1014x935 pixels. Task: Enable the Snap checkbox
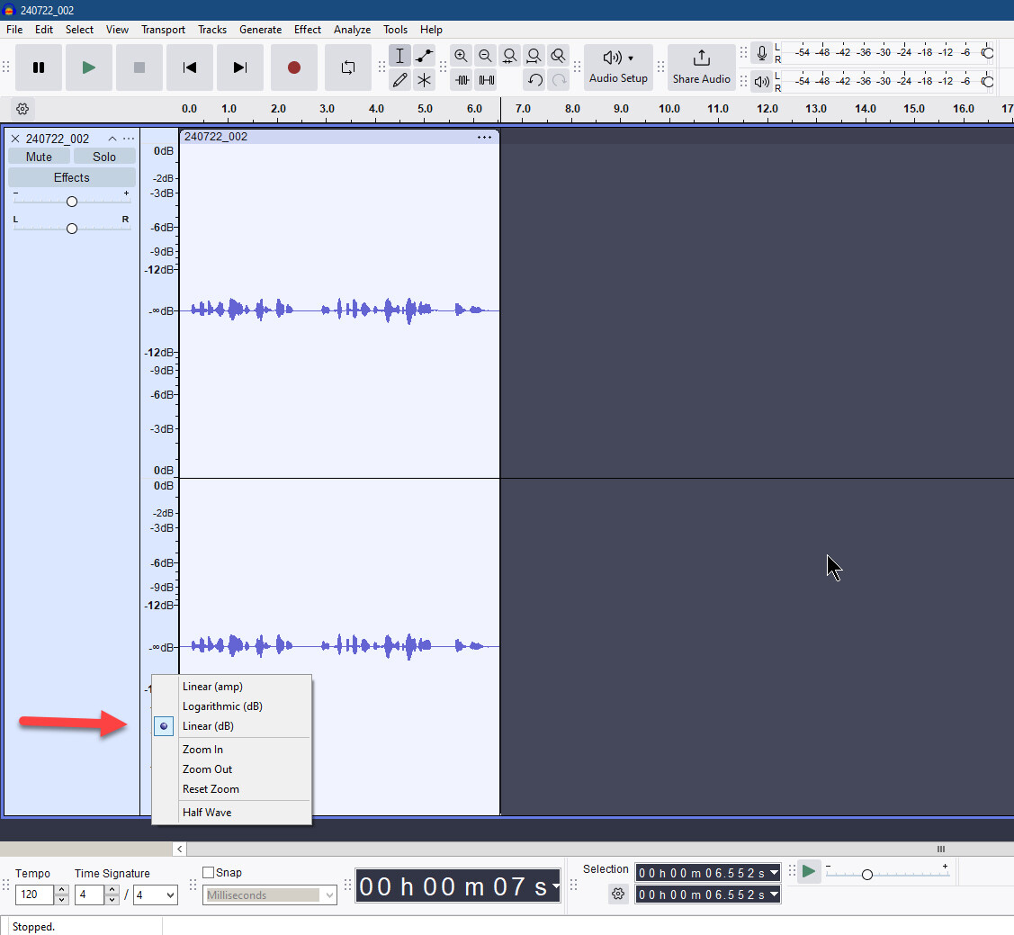point(209,872)
